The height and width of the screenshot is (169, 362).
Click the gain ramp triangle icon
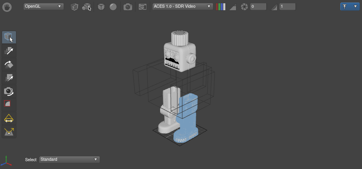coord(232,7)
